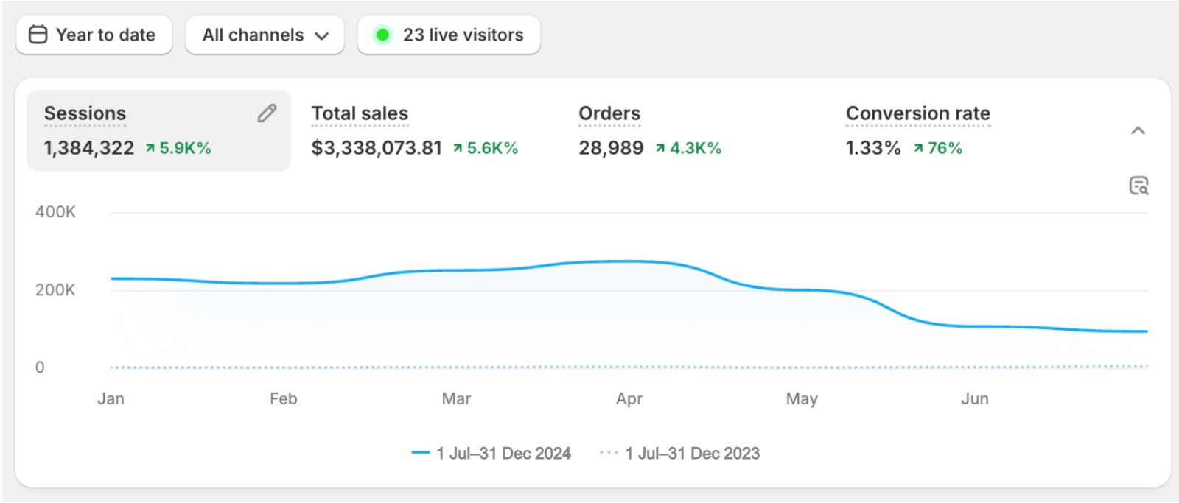Open the All channels dropdown
Image resolution: width=1179 pixels, height=503 pixels.
click(x=265, y=35)
